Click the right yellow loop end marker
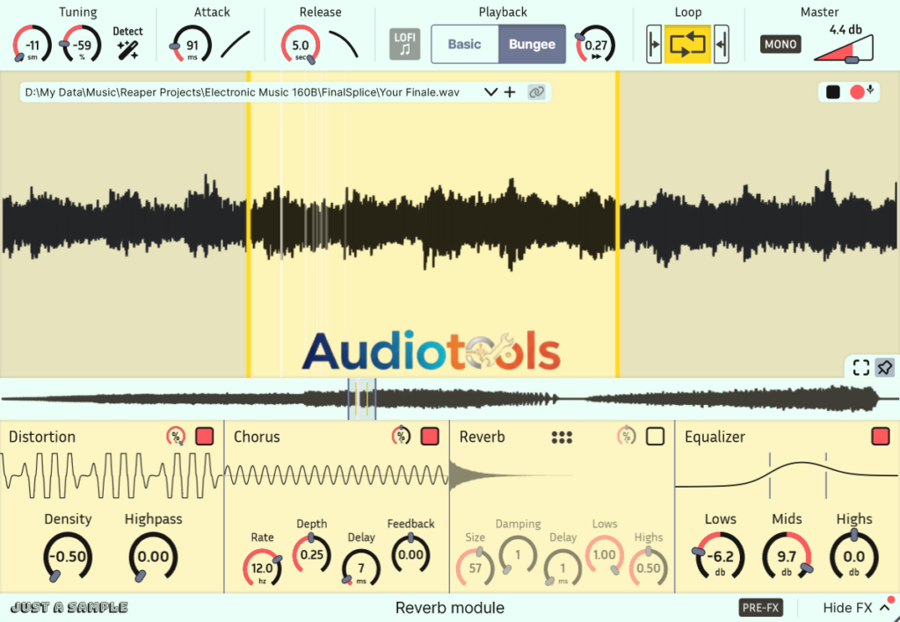The height and width of the screenshot is (622, 900). point(618,224)
